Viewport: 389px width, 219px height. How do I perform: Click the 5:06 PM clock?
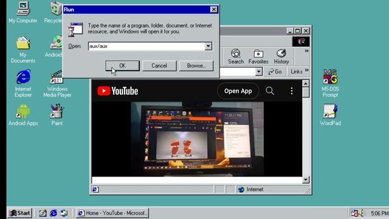[379, 213]
